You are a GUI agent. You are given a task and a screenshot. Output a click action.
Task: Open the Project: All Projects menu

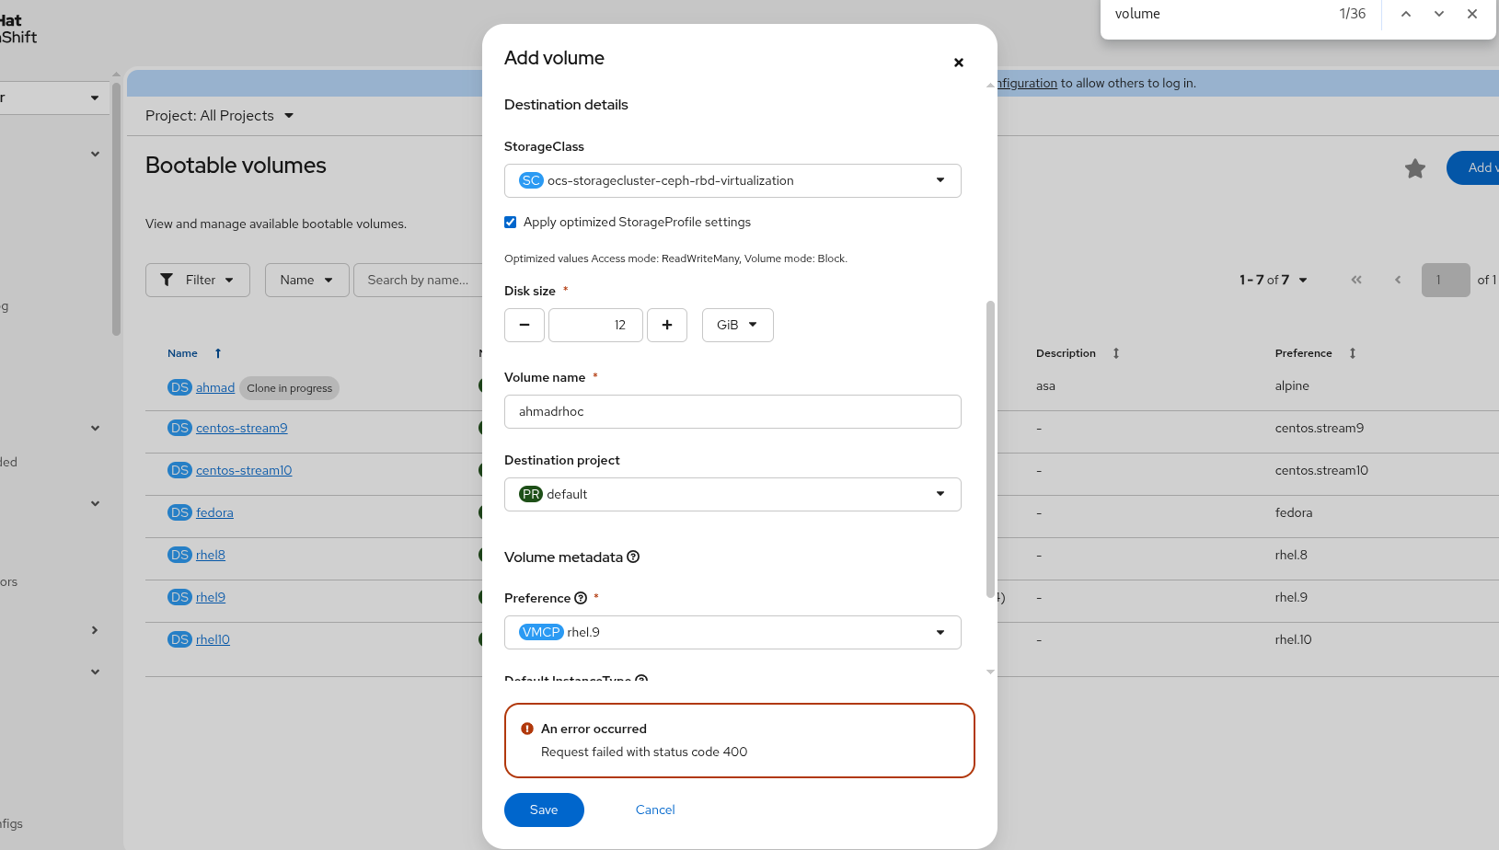click(219, 116)
